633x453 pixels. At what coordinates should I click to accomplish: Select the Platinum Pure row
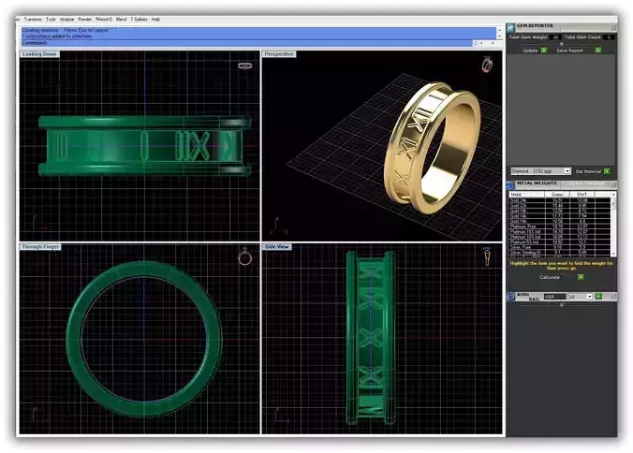pos(560,226)
